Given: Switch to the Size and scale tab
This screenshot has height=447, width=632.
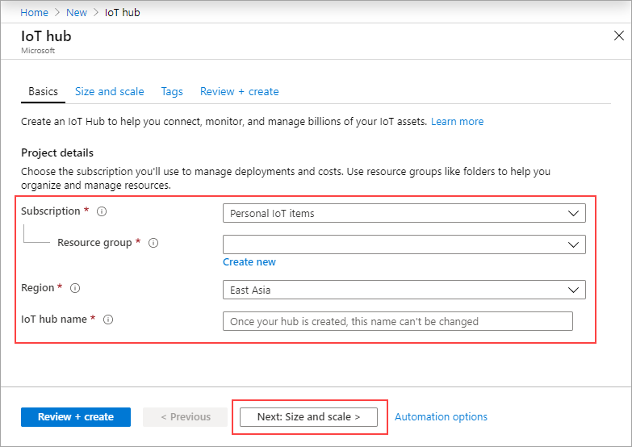Looking at the screenshot, I should pos(110,92).
